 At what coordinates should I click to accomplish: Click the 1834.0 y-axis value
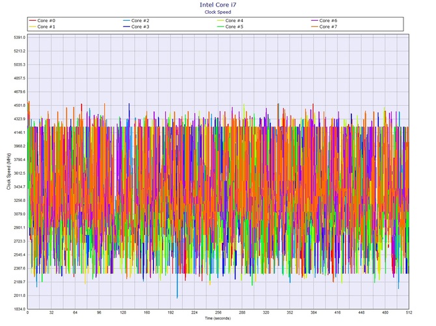(20, 309)
